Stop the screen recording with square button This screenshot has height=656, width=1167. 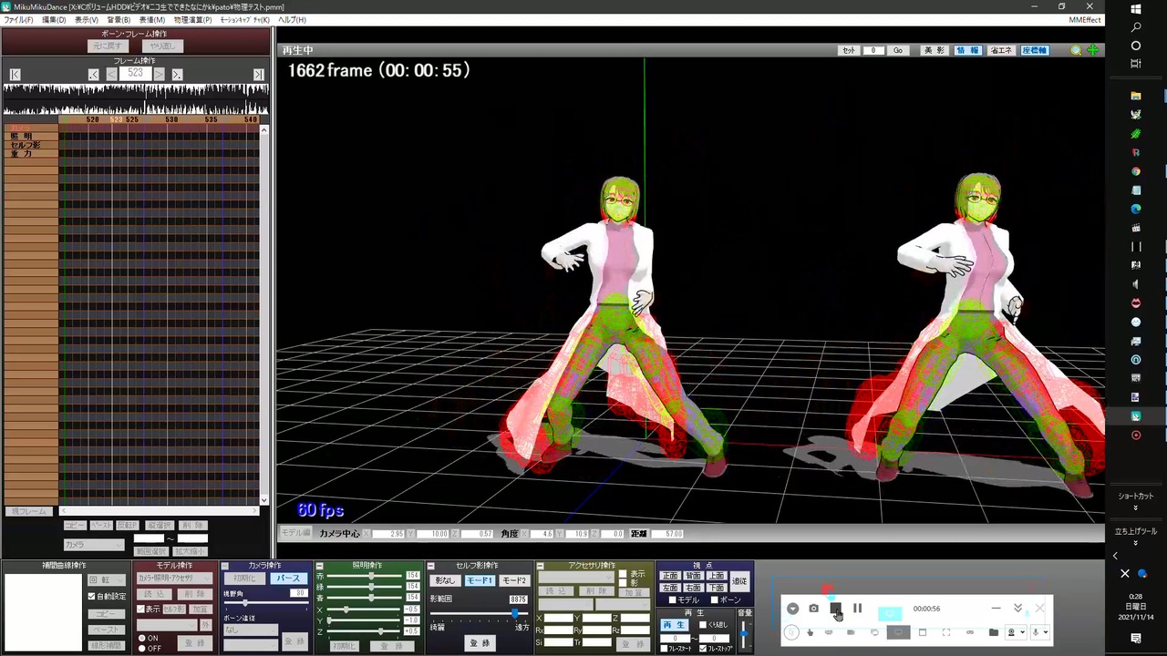[835, 609]
